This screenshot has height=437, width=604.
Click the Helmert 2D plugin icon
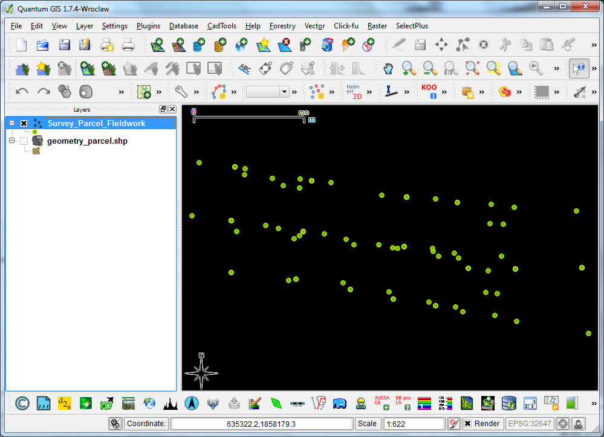pos(354,92)
